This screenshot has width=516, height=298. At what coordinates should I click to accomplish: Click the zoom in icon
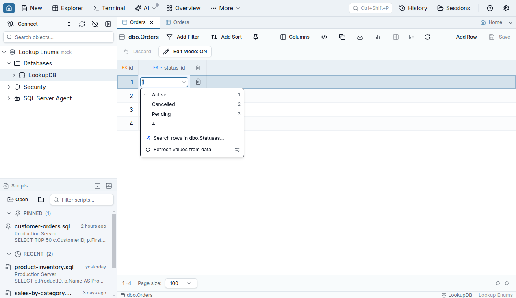click(x=507, y=283)
